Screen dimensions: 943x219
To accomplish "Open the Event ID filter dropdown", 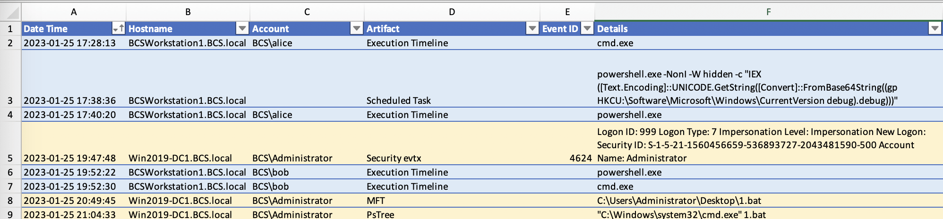I will [587, 29].
